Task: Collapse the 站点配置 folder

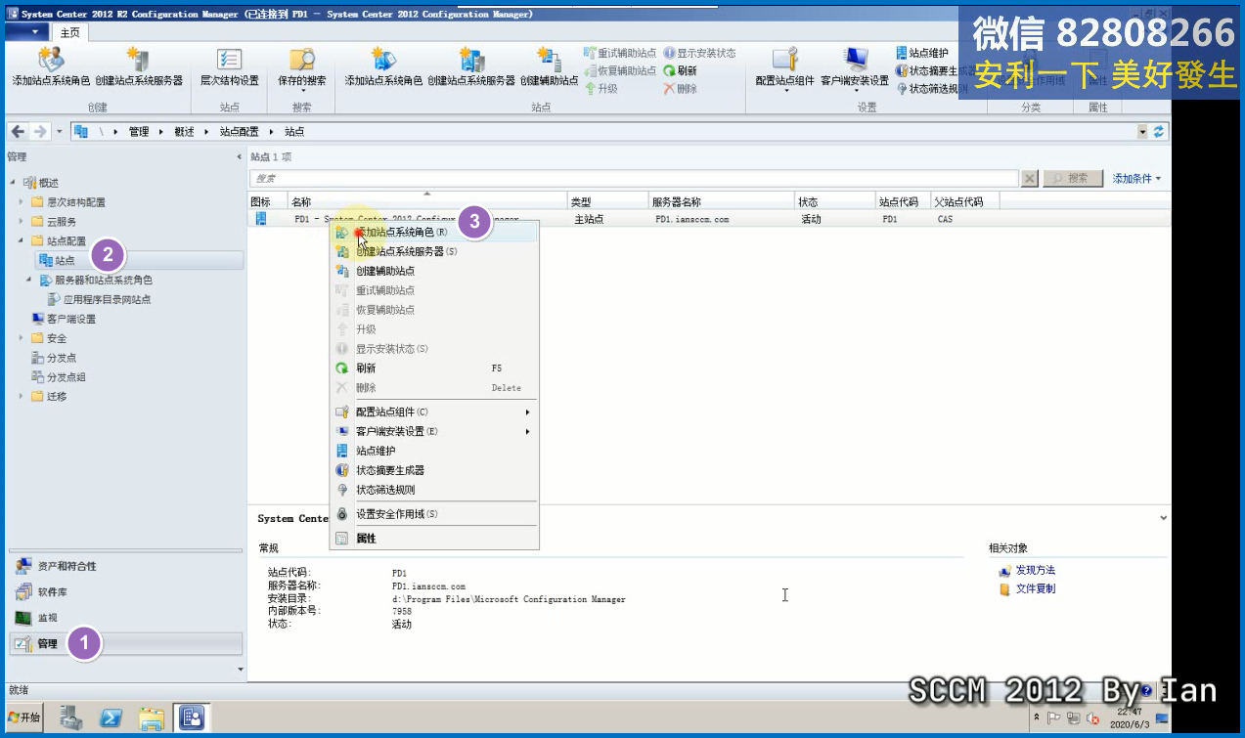Action: pyautogui.click(x=21, y=240)
